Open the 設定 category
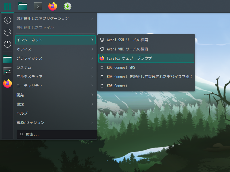Viewport: 230px width, 172px height. 55,104
